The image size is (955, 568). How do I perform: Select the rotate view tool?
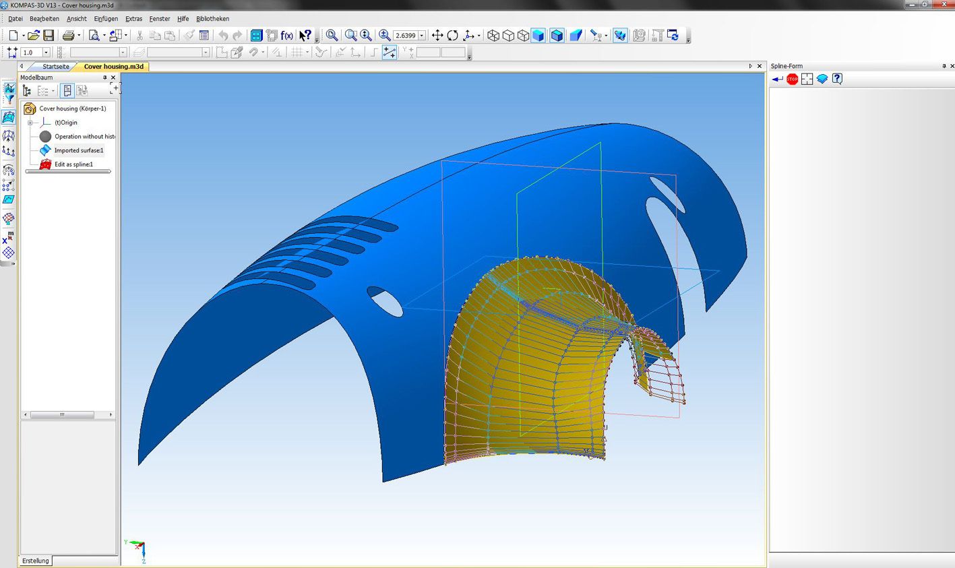tap(452, 36)
